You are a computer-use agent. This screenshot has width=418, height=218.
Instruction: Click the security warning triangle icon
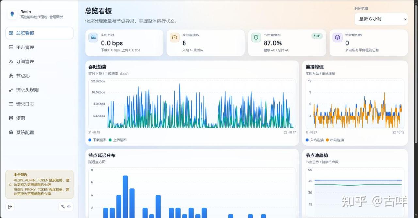click(x=10, y=184)
